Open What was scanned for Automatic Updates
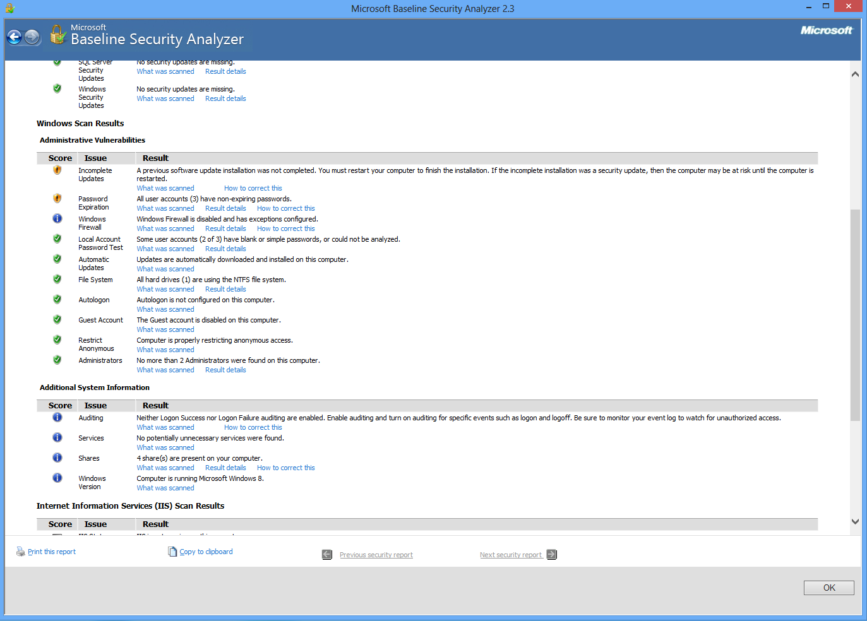 pyautogui.click(x=165, y=269)
